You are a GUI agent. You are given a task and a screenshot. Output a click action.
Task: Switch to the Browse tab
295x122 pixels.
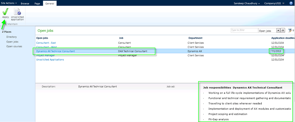[x=25, y=3]
